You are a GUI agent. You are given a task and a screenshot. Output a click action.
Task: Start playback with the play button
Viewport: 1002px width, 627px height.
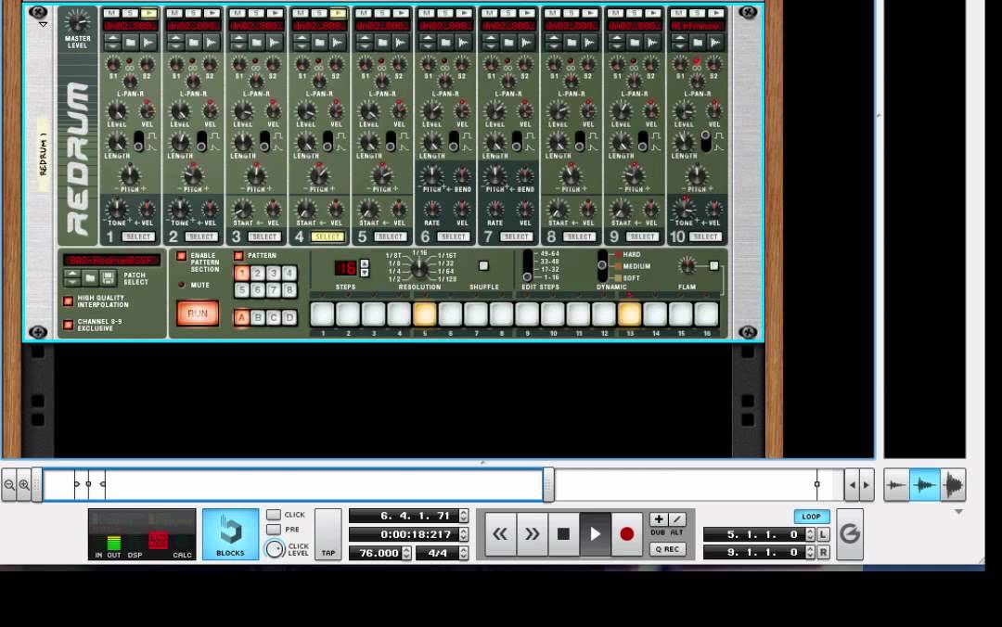point(595,533)
